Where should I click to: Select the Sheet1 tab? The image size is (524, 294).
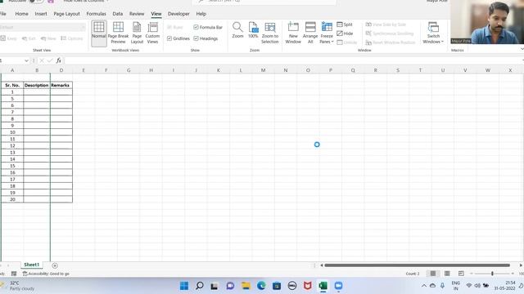pyautogui.click(x=31, y=265)
